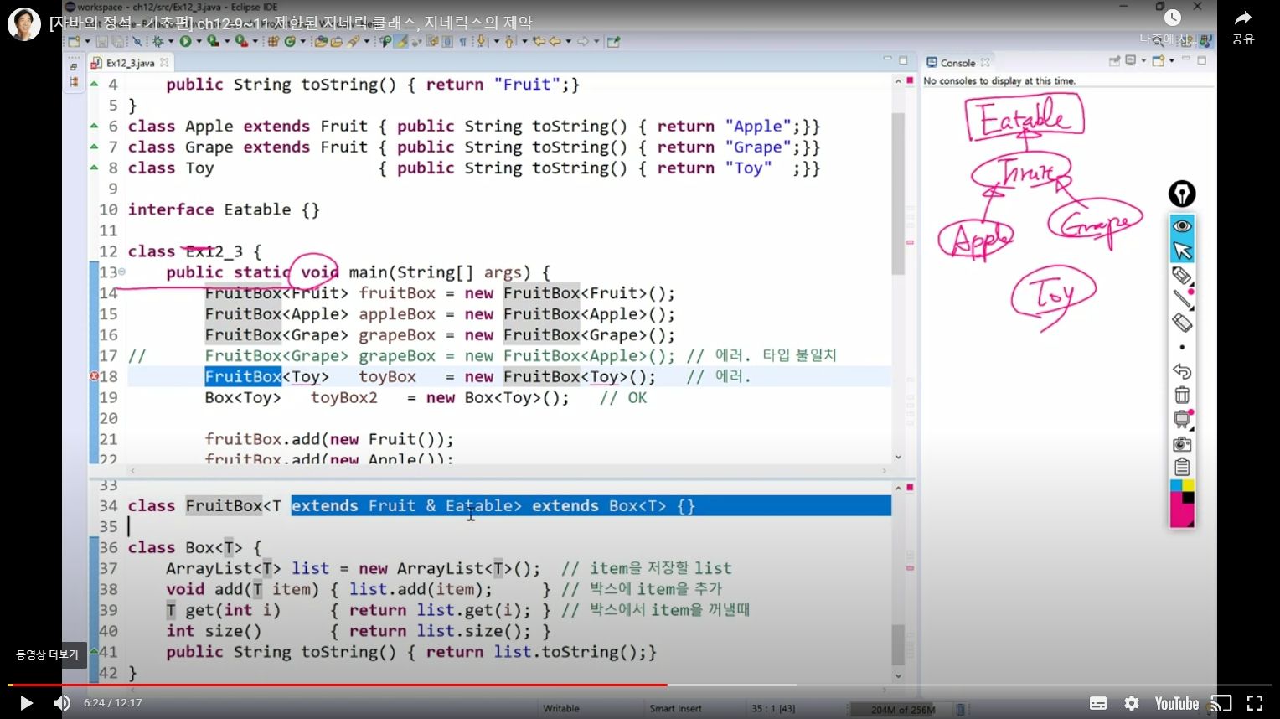1280x719 pixels.
Task: Click the camera screenshot icon in palette
Action: coord(1182,443)
